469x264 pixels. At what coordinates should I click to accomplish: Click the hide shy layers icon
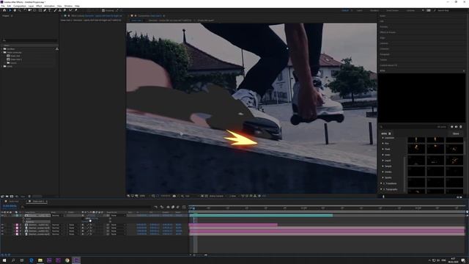(x=168, y=207)
